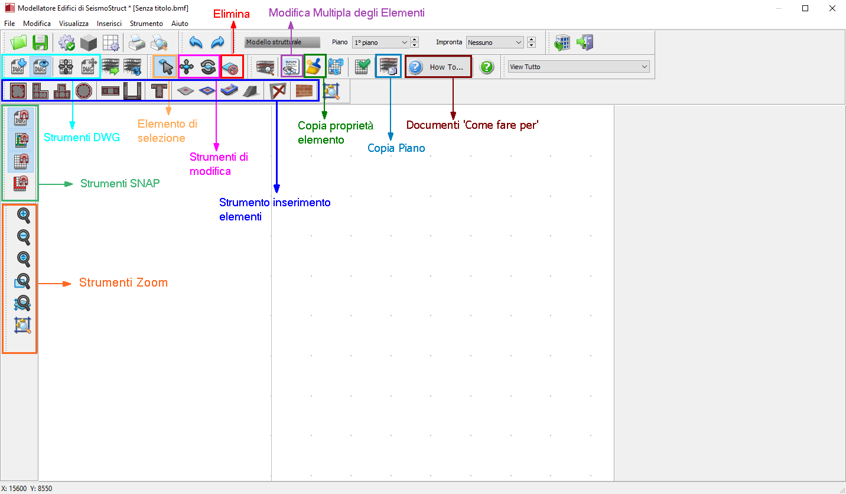846x494 pixels.
Task: Click the zoom in magnifier icon
Action: [23, 216]
